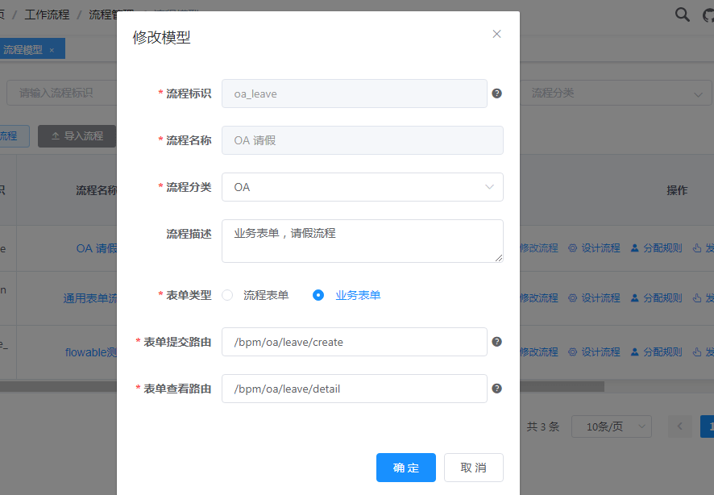Click the 流程描述 text area
The image size is (714, 495).
pos(362,241)
